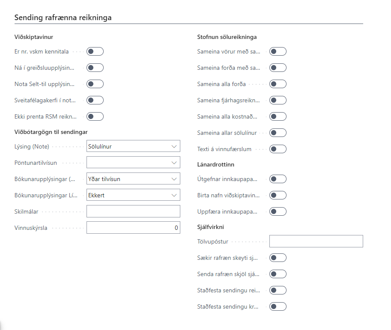This screenshot has width=391, height=330.
Task: Toggle 'Senda rafræn skjöl sjálfkrafa' on
Action: point(278,274)
